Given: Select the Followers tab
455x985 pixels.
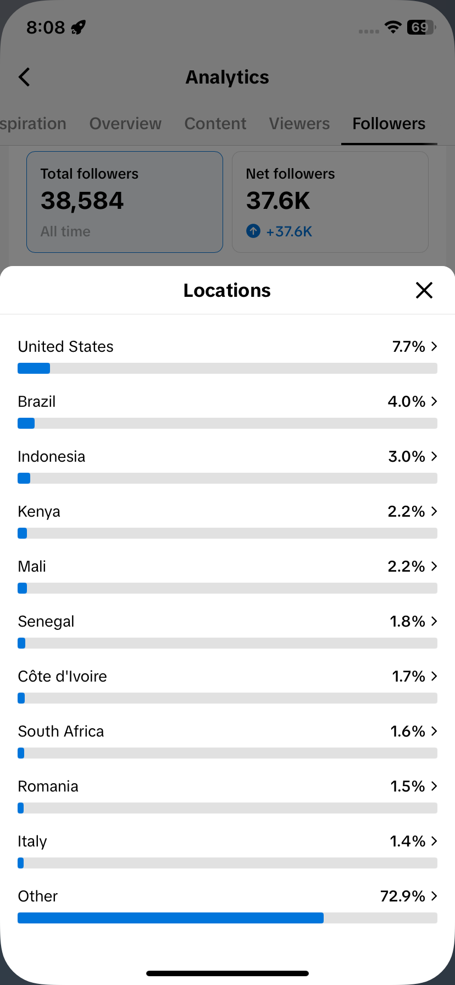Looking at the screenshot, I should (x=389, y=124).
